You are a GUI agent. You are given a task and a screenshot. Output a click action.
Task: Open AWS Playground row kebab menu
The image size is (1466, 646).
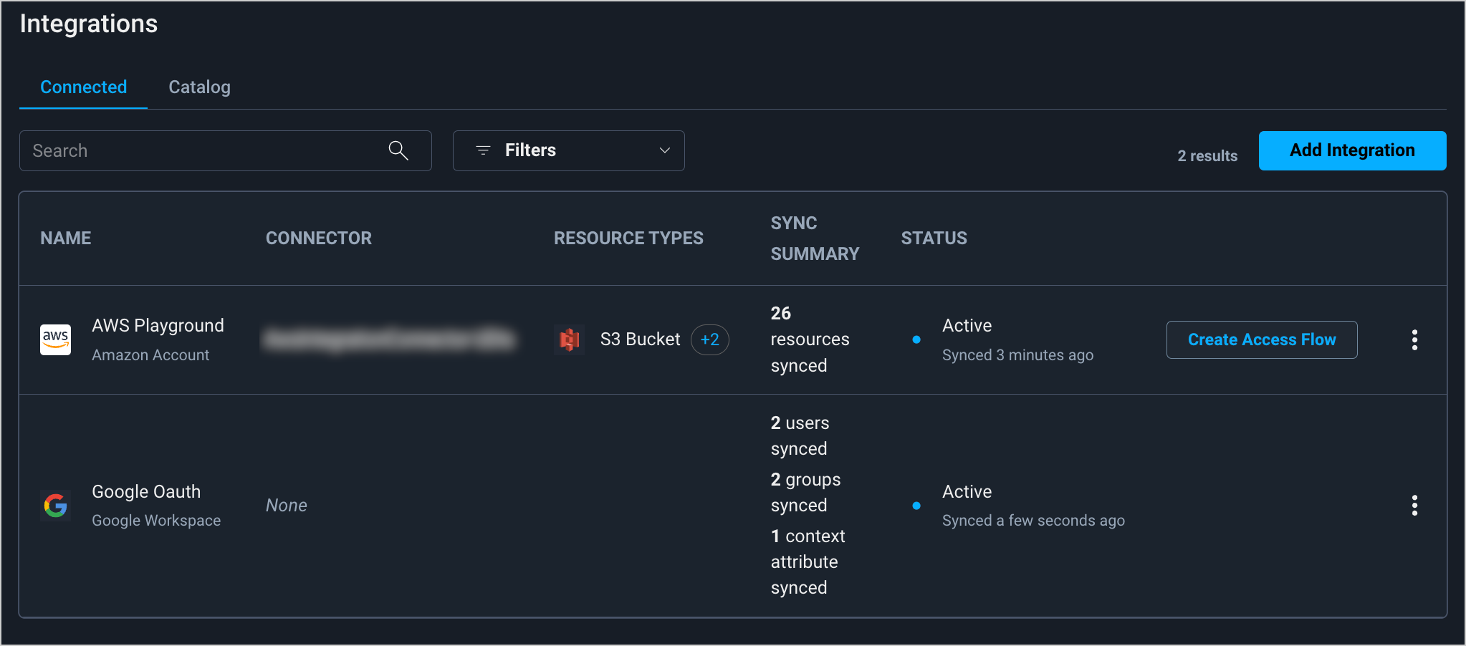[1414, 339]
